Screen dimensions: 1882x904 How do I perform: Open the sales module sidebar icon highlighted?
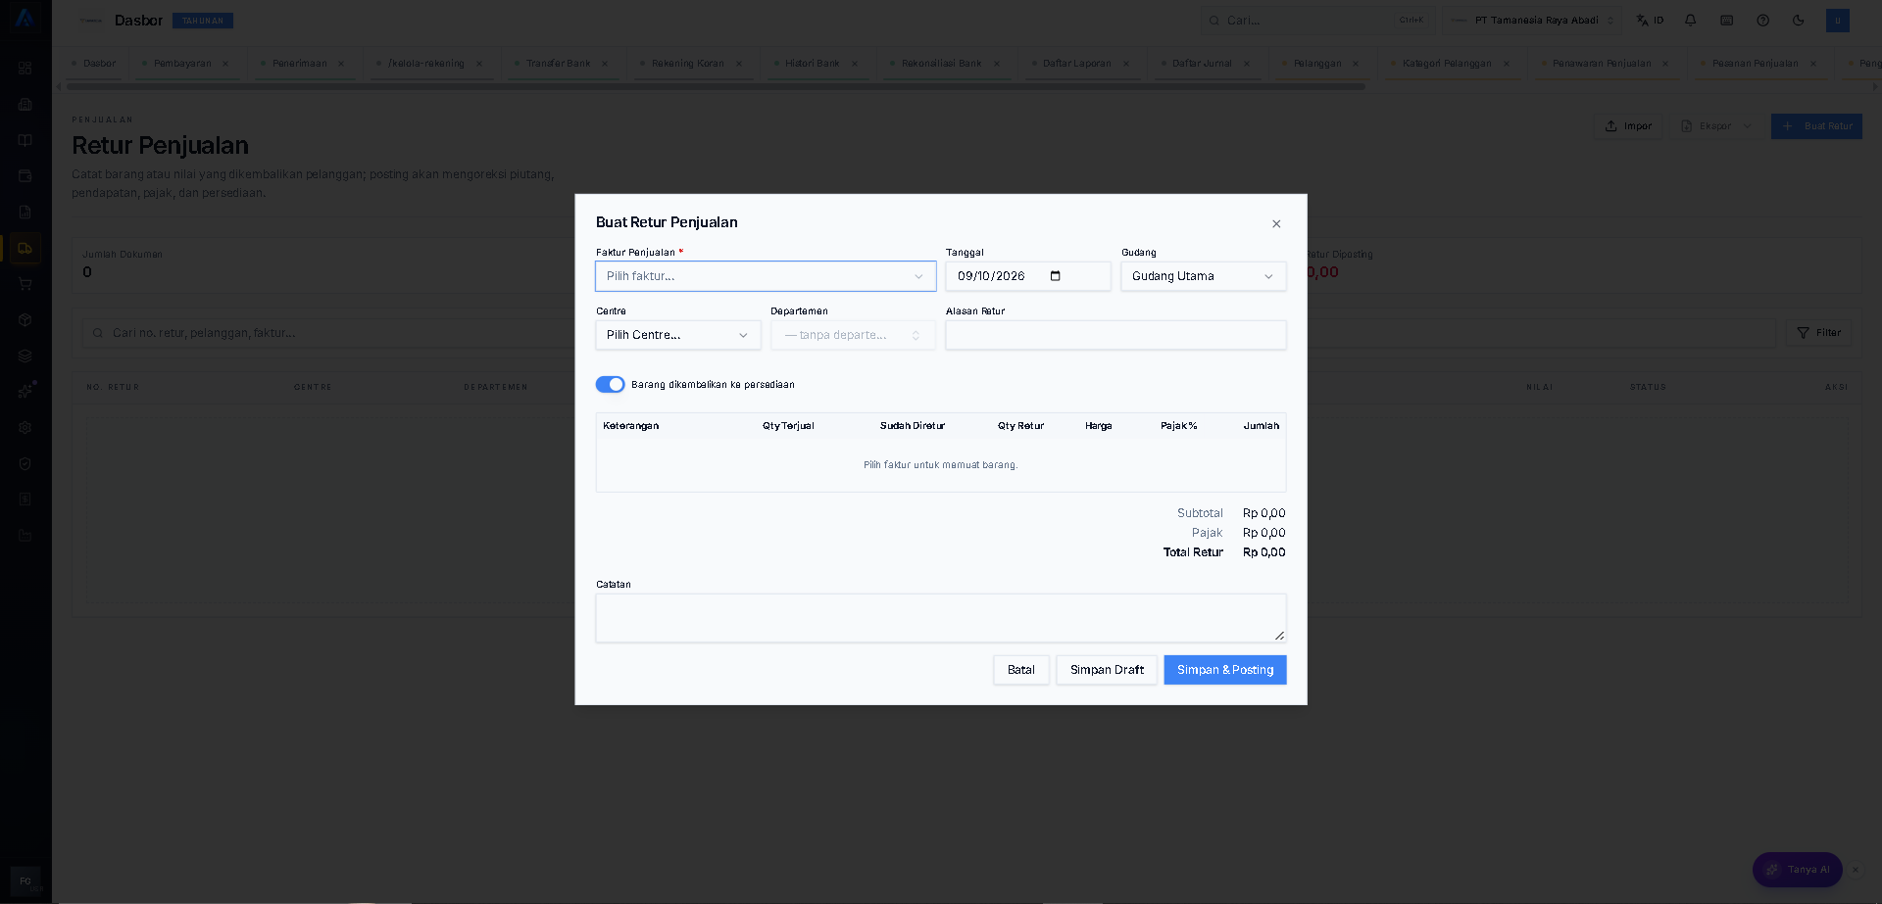click(x=25, y=249)
